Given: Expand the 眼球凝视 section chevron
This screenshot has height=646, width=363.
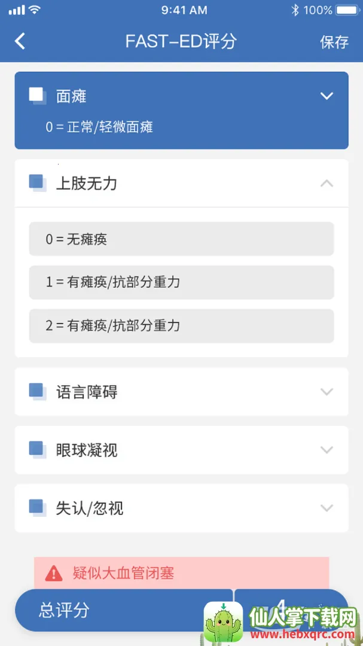Looking at the screenshot, I should click(327, 450).
